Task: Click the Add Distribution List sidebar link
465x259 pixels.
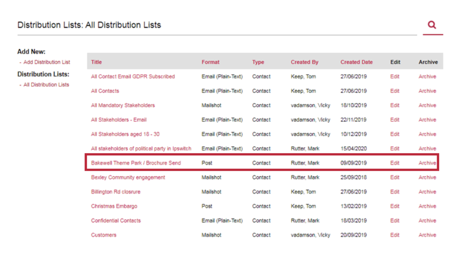Action: tap(46, 62)
